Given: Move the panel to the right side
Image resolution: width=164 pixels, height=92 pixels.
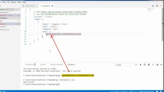Looking at the screenshot, I should point(157,65).
